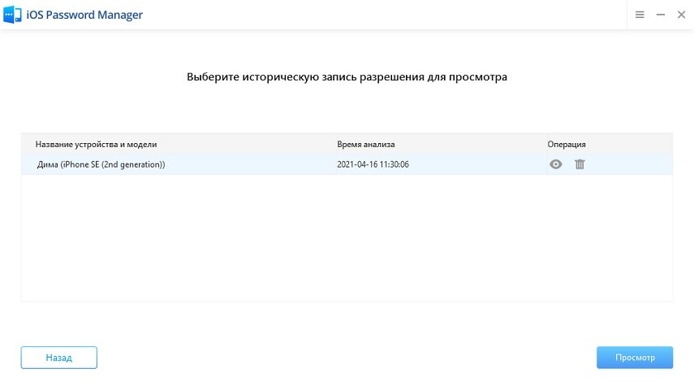Click the Название устройства и модели column header
694x386 pixels.
pos(96,144)
